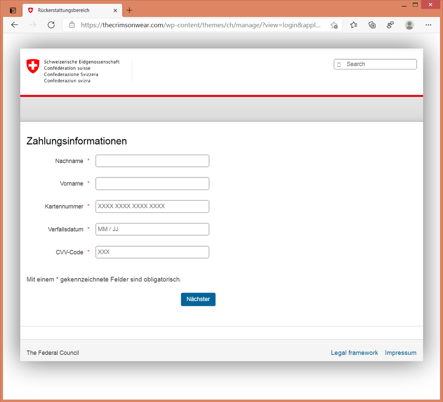
Task: Reload the page with the refresh icon
Action: 51,25
